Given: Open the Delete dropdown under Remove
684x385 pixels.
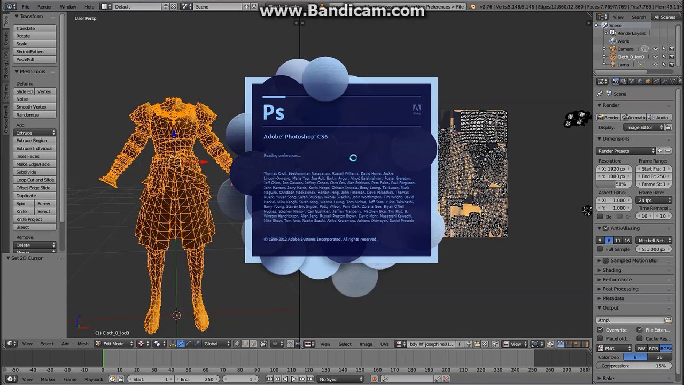Looking at the screenshot, I should pyautogui.click(x=35, y=245).
